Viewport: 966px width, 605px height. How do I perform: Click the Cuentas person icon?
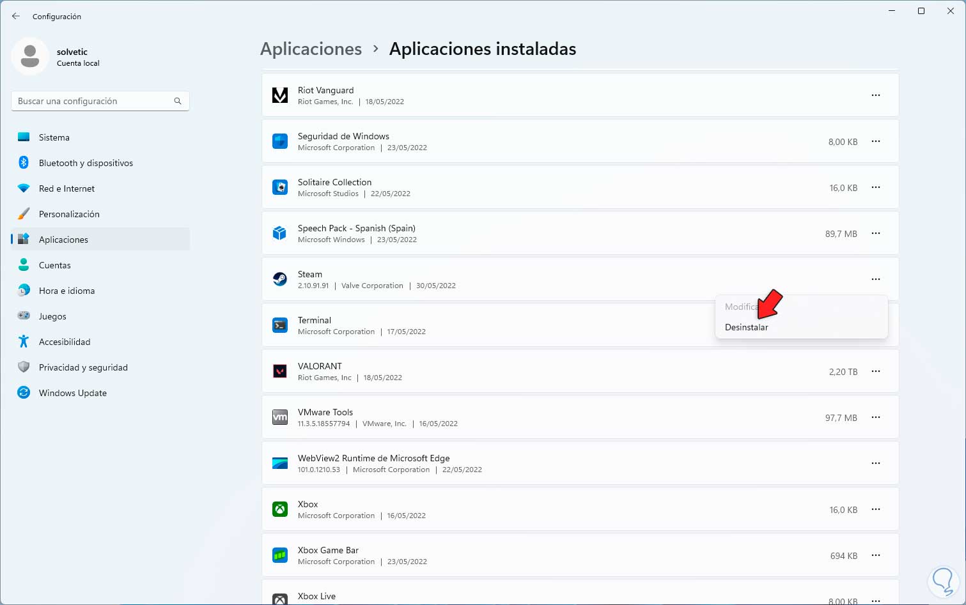[24, 265]
